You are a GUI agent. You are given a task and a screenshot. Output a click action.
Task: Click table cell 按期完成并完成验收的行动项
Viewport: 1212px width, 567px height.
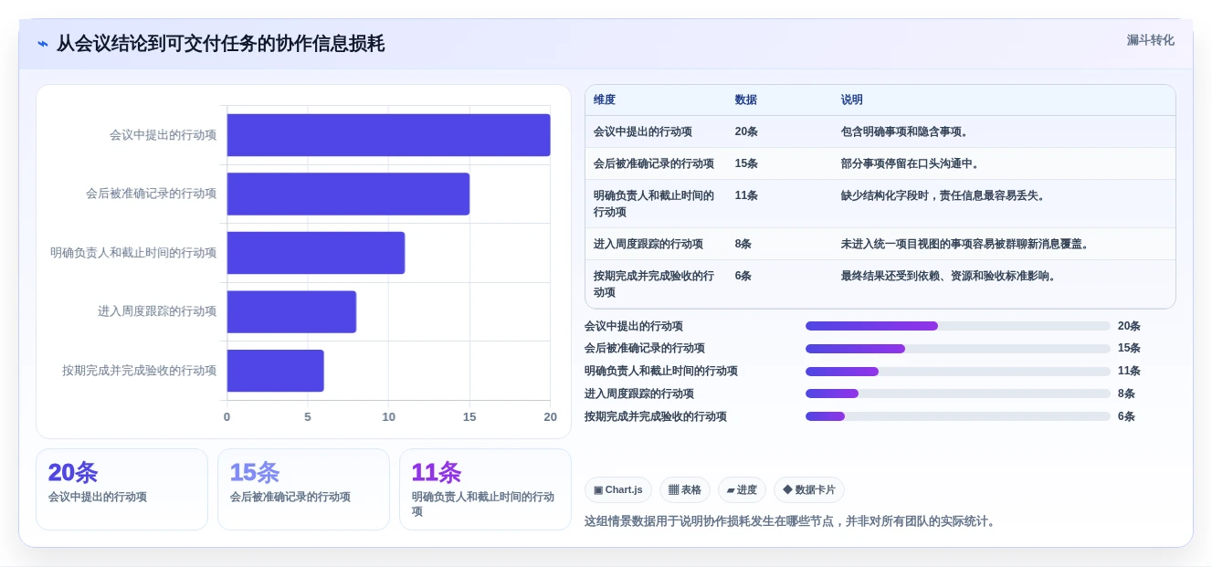tap(654, 284)
